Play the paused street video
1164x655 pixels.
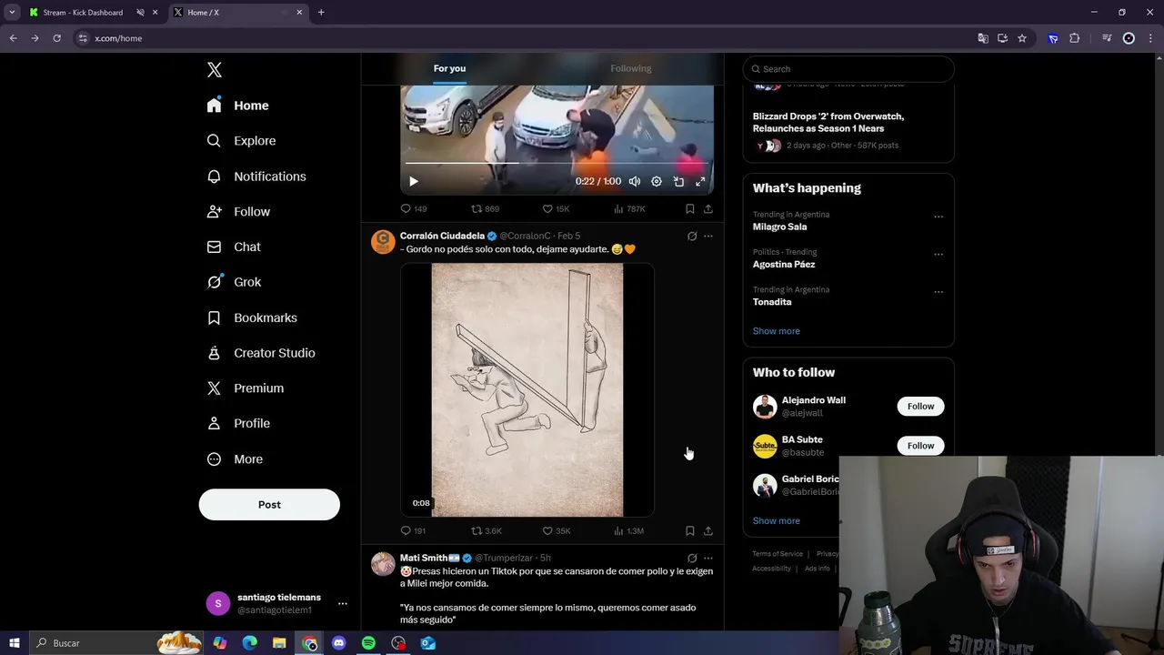pyautogui.click(x=414, y=181)
